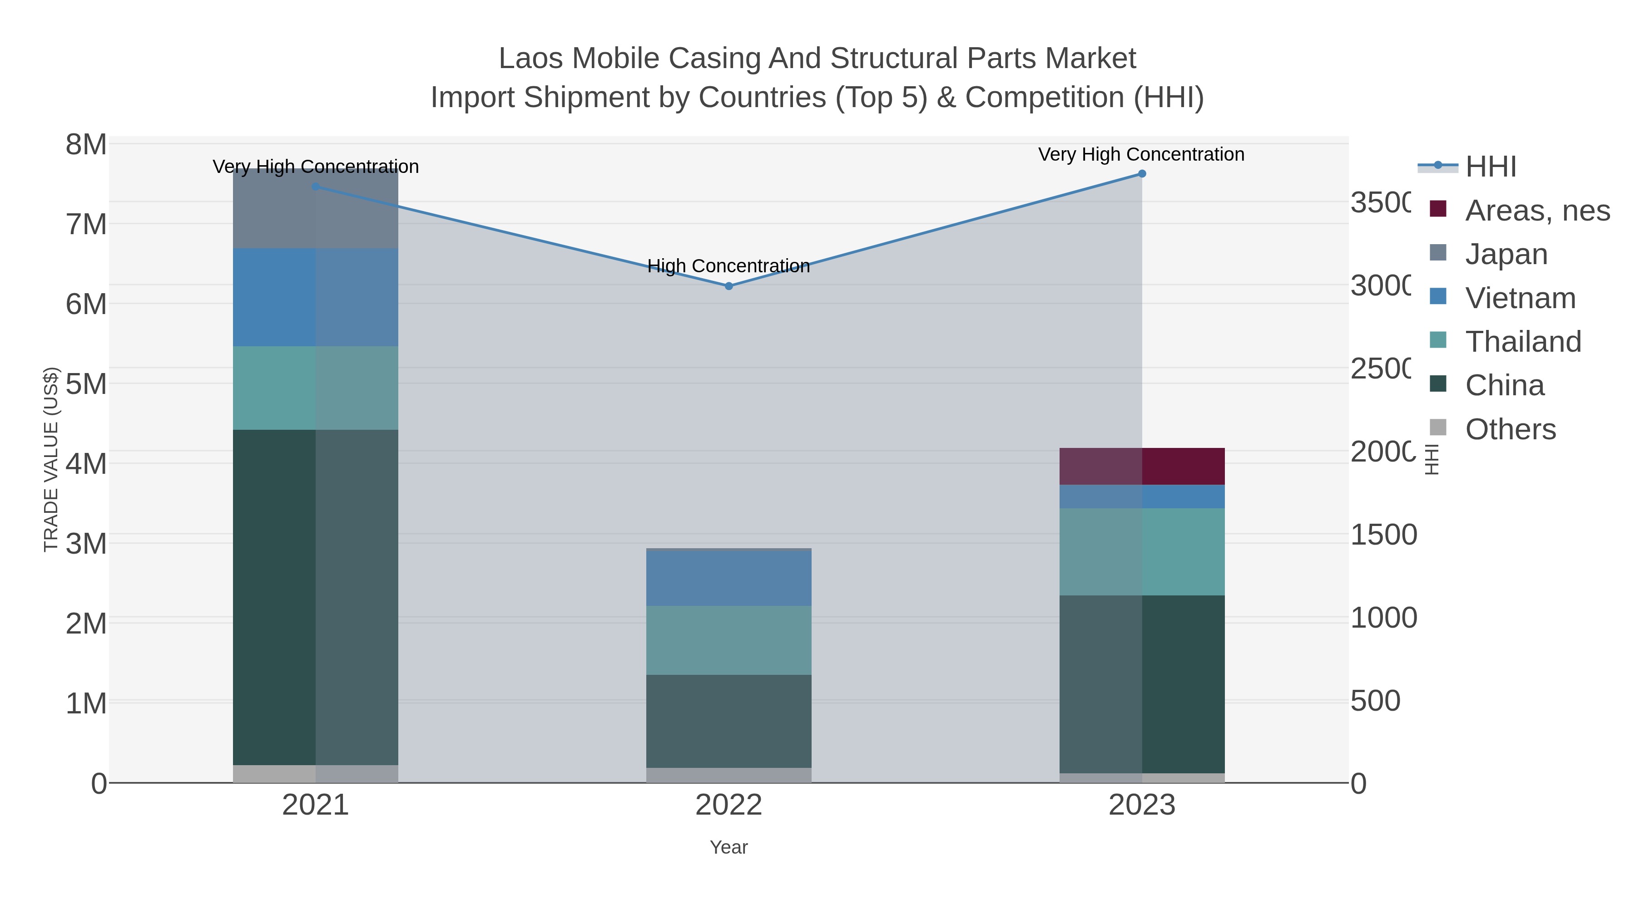Screen dimensions: 1635x919
Task: Click the 2023 HHI data point
Action: point(1142,174)
